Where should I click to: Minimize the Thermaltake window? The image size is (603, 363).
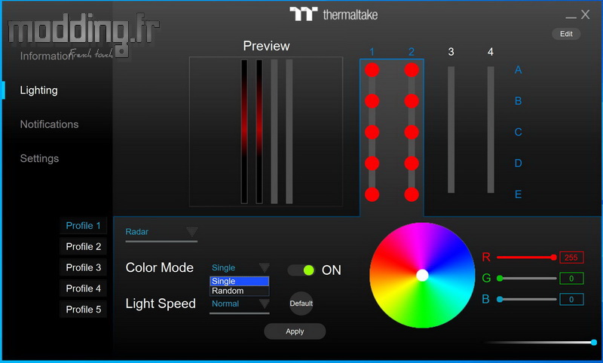coord(571,16)
